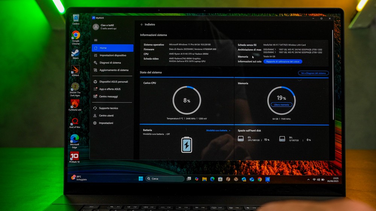Click the battery icon in the tray
This screenshot has width=376, height=211.
323,179
